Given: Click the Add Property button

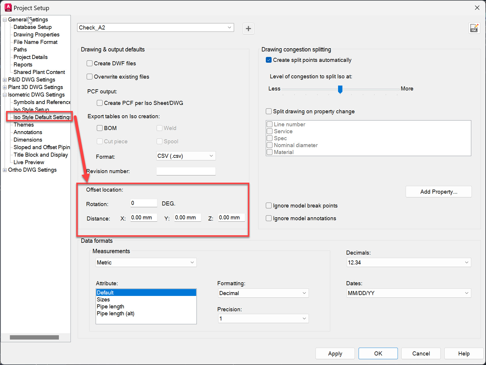Looking at the screenshot, I should [438, 191].
